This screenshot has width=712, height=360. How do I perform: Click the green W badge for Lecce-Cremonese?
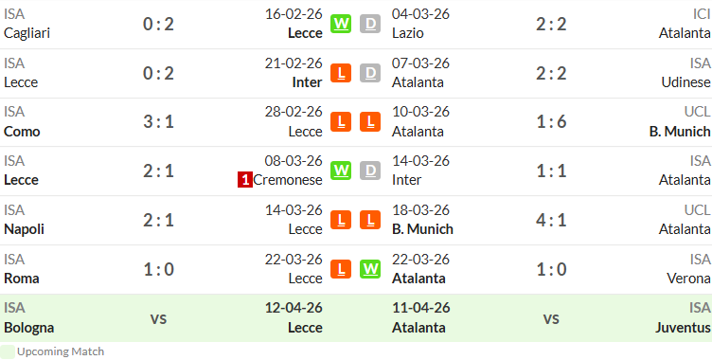(x=341, y=171)
